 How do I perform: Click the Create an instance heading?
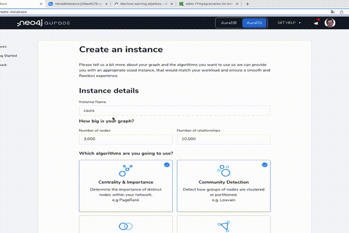pyautogui.click(x=121, y=50)
